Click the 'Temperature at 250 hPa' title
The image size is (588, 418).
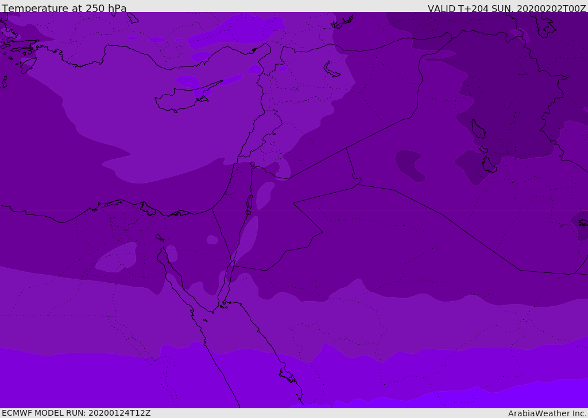(64, 8)
